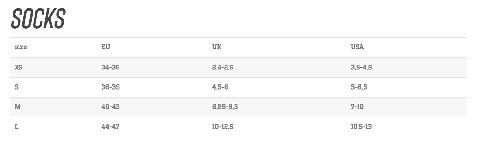The height and width of the screenshot is (153, 477).
Task: Click the M size row label
Action: coord(18,107)
